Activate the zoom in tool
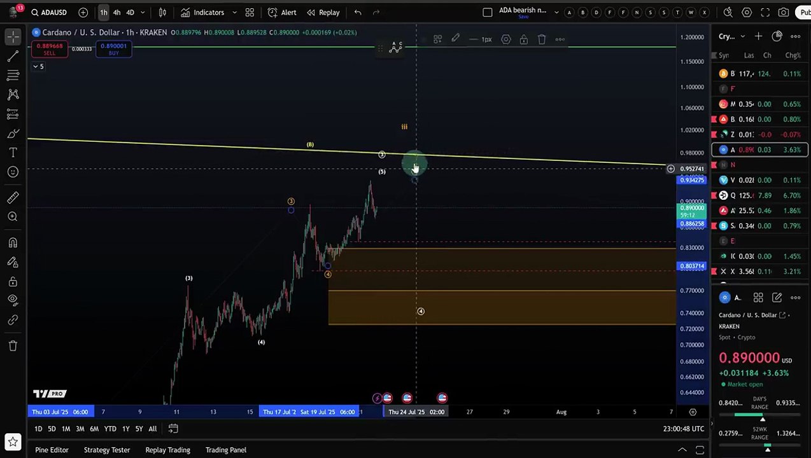This screenshot has width=811, height=458. point(13,217)
